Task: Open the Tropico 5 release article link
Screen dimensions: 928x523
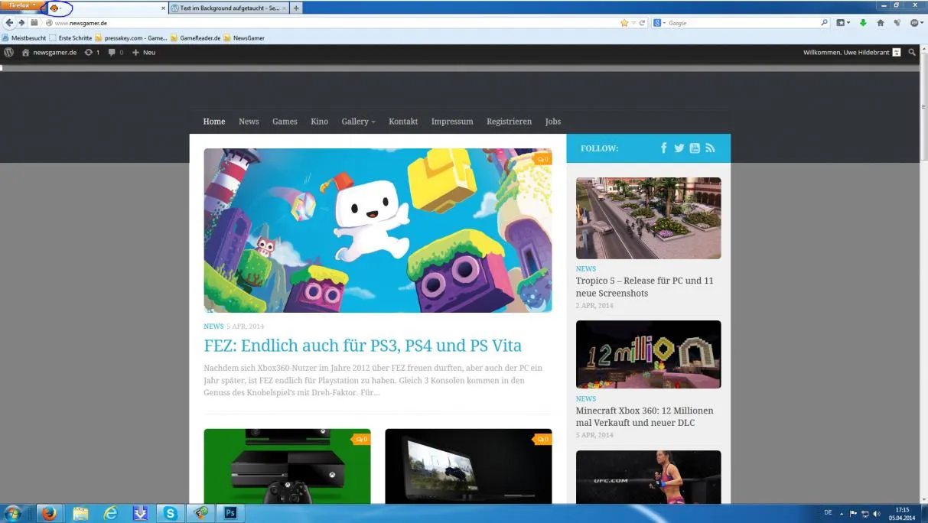Action: coord(645,287)
